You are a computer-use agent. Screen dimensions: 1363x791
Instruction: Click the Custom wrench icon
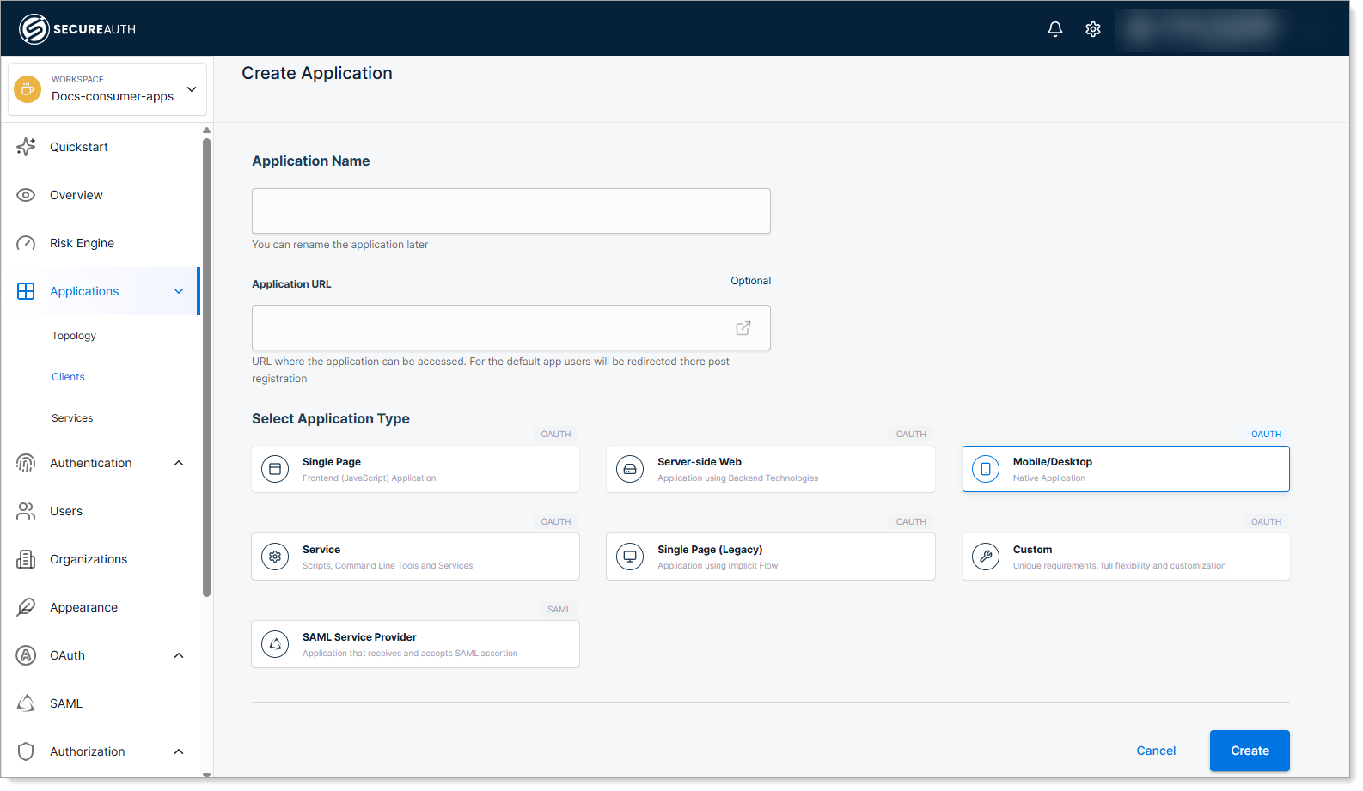click(x=986, y=557)
